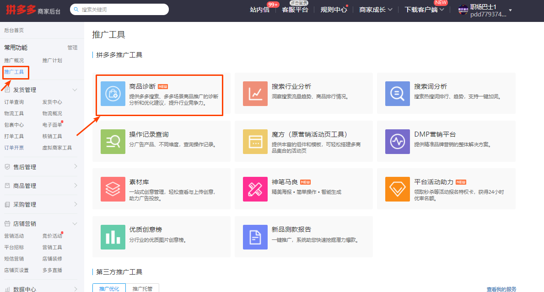544x292 pixels.
Task: Open 推广概况 in sidebar
Action: coord(14,60)
